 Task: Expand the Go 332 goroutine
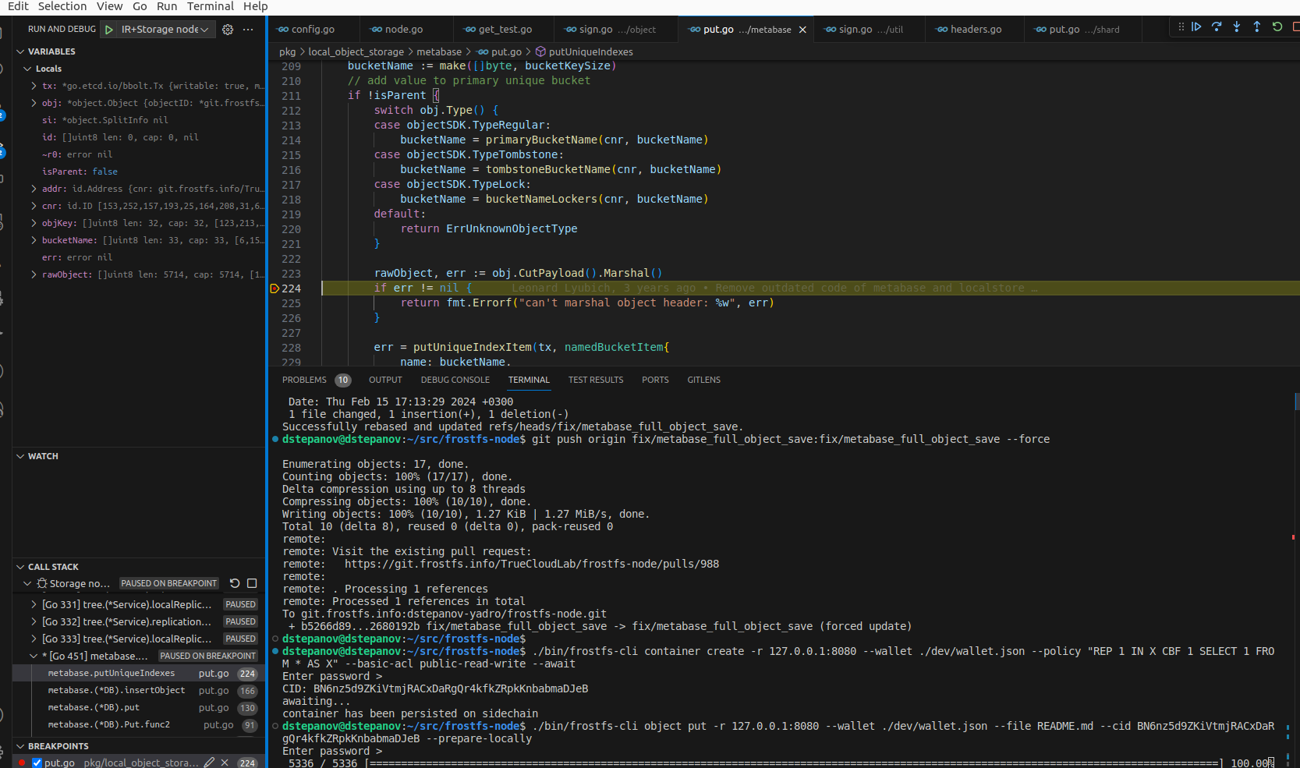(34, 621)
